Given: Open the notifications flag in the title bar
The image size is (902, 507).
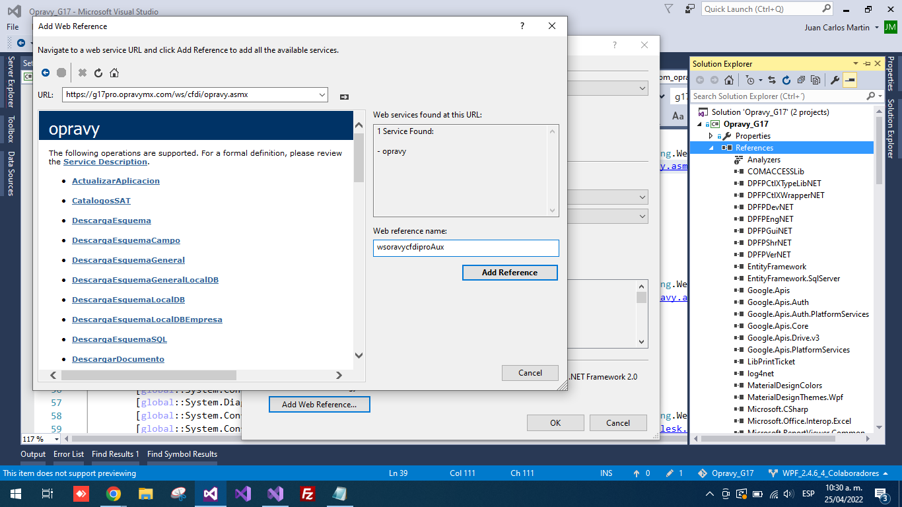Looking at the screenshot, I should pyautogui.click(x=668, y=9).
